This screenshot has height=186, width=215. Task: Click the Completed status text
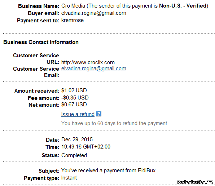(74, 155)
